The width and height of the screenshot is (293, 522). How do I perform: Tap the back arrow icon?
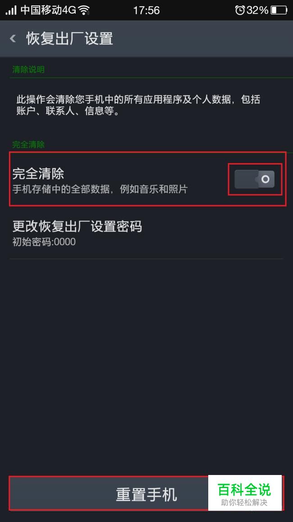click(x=13, y=38)
